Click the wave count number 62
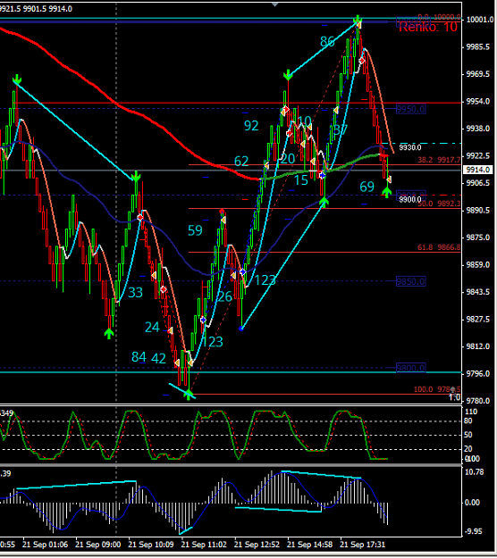This screenshot has height=558, width=497. coord(241,162)
